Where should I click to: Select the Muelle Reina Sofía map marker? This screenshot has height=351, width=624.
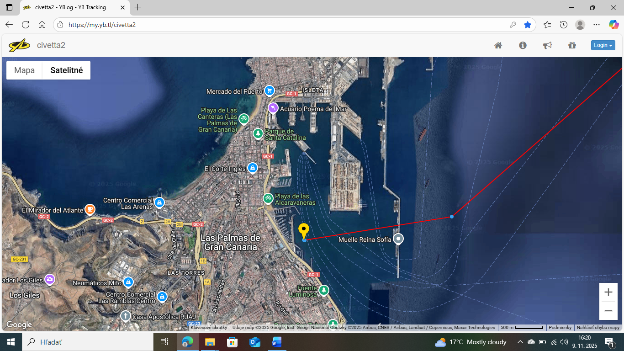pyautogui.click(x=399, y=239)
